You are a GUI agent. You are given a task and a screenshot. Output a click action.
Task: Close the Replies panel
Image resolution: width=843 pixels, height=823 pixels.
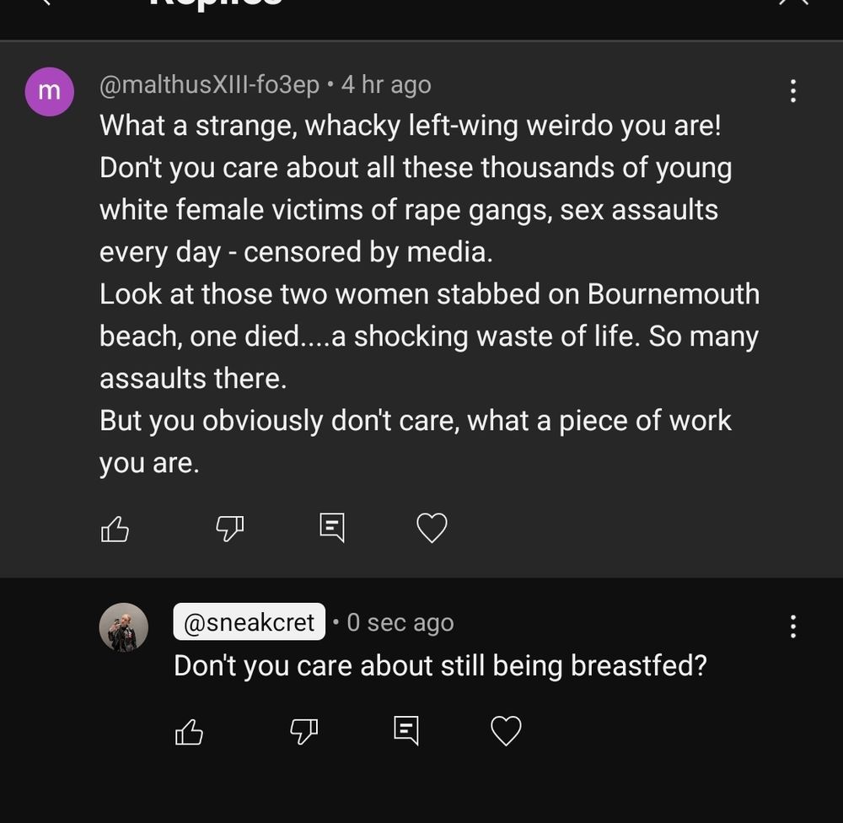pyautogui.click(x=792, y=3)
